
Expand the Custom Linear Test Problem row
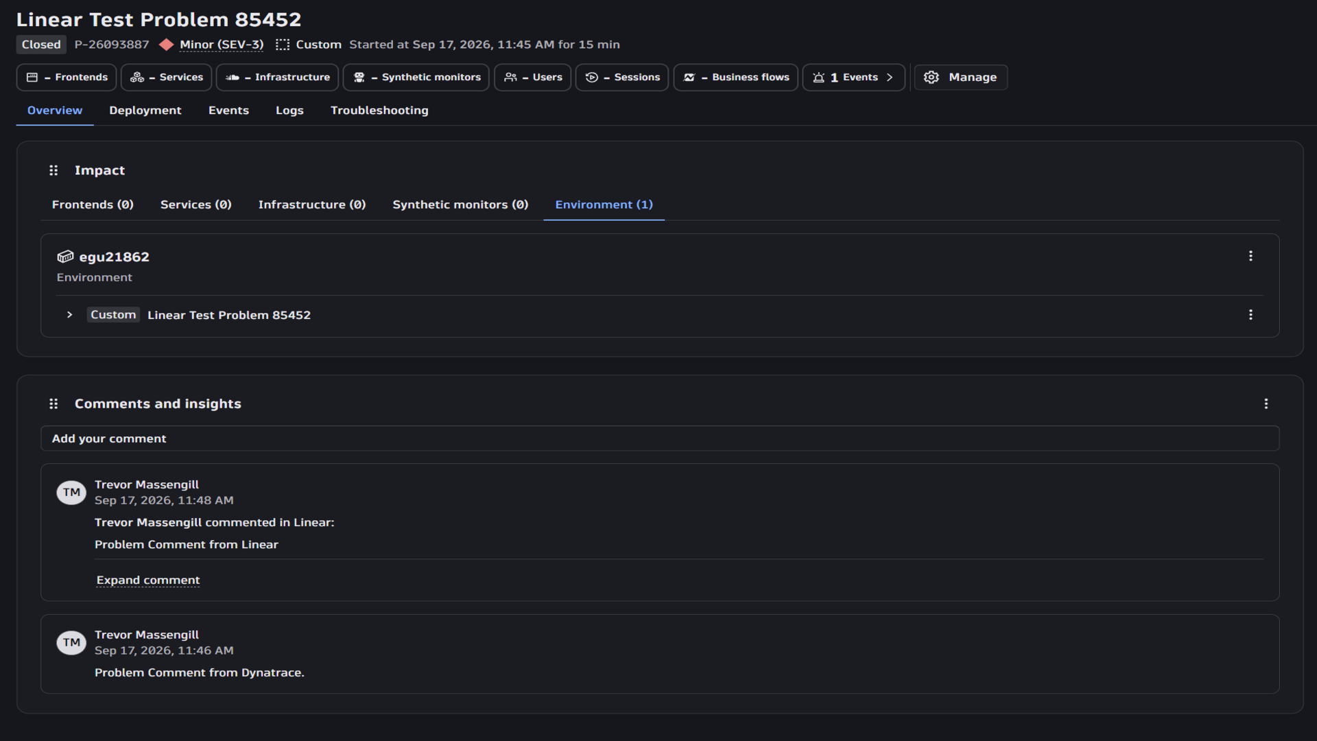[x=69, y=315]
